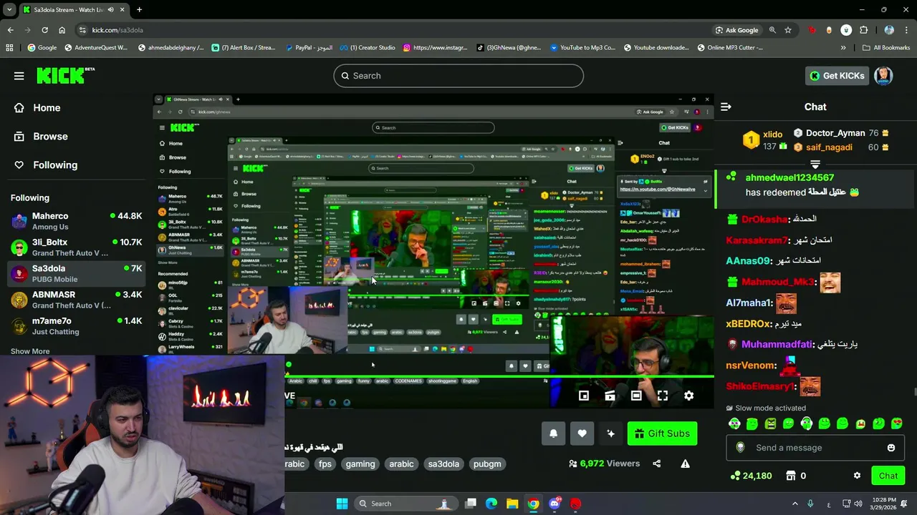Click the green Chat send button
Viewport: 917px width, 515px height.
pos(888,476)
